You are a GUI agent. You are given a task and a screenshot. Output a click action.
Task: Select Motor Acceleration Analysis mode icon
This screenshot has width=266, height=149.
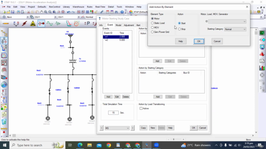coord(41,24)
